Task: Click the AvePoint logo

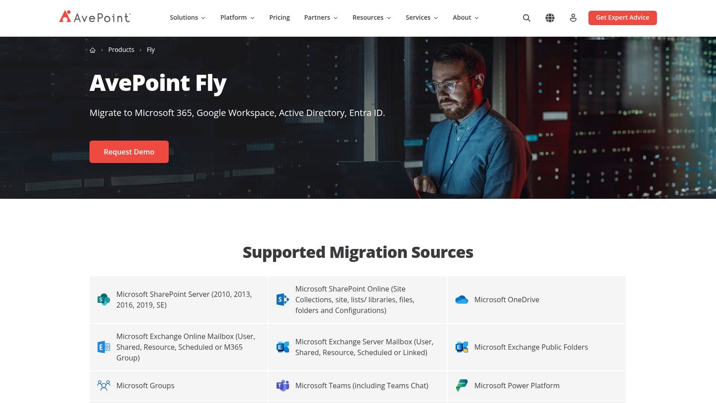Action: 94,17
